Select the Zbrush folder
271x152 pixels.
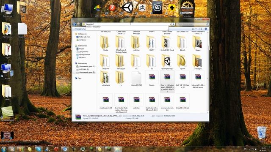point(183,43)
